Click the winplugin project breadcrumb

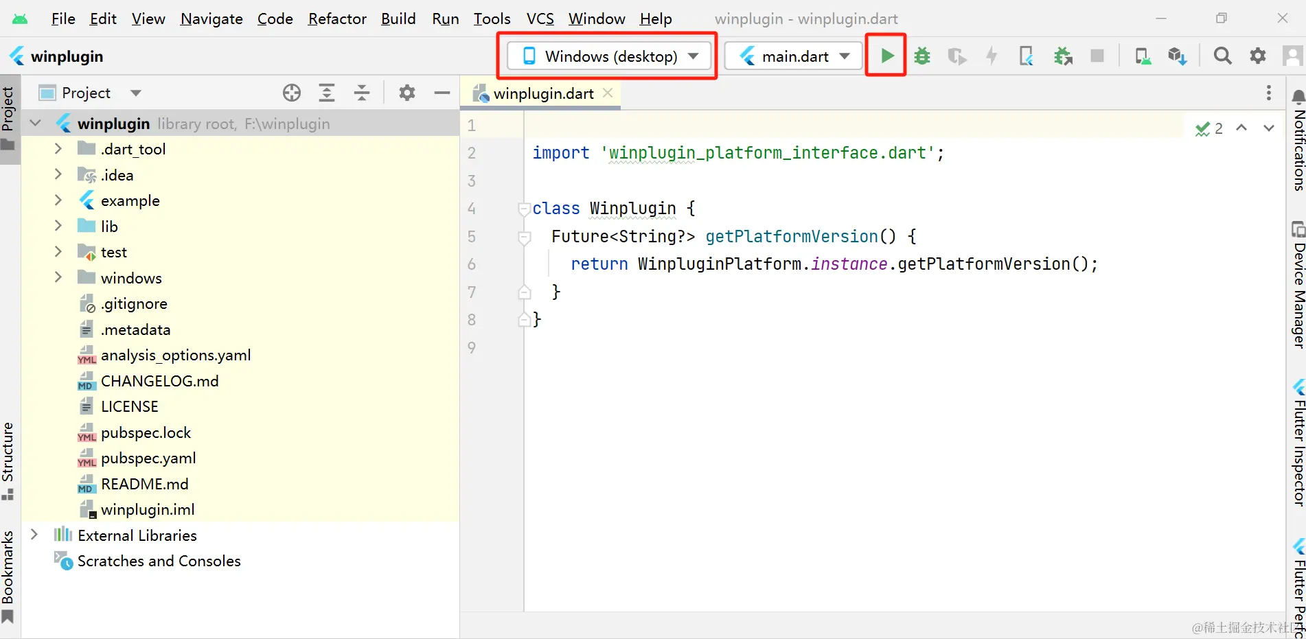click(x=56, y=56)
